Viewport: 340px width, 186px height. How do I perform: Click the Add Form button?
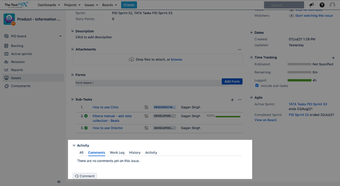click(232, 81)
